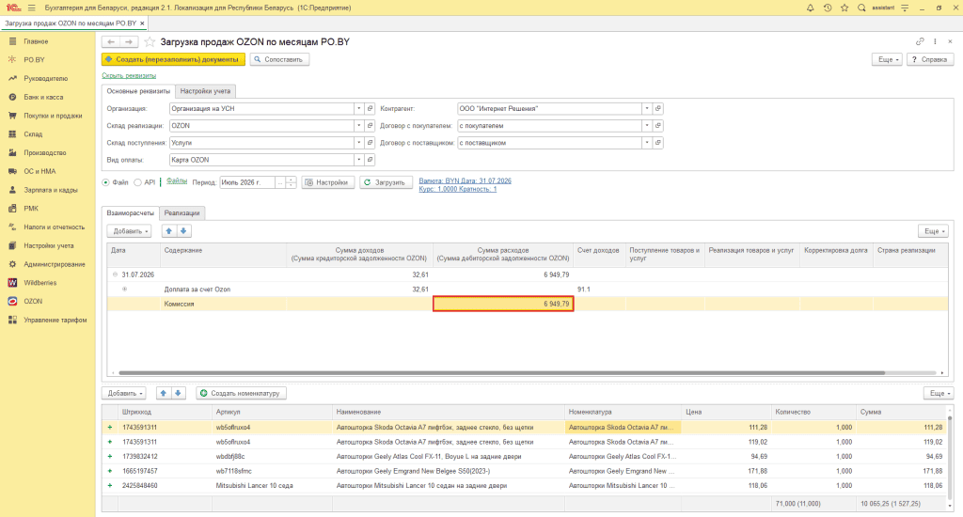The height and width of the screenshot is (517, 963).
Task: Open the Wildberries section
Action: pyautogui.click(x=39, y=282)
